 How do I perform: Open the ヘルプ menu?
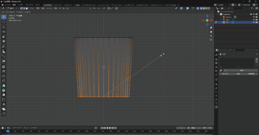tap(37, 5)
